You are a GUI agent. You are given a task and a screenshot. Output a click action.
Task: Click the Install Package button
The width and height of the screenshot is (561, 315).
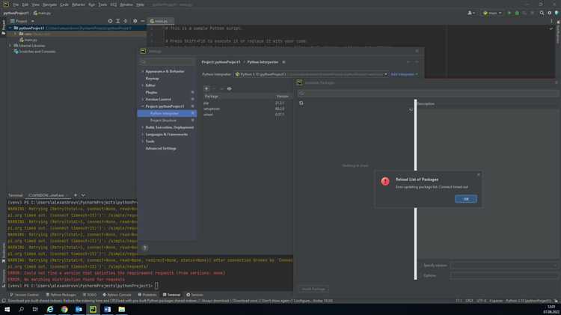click(313, 289)
